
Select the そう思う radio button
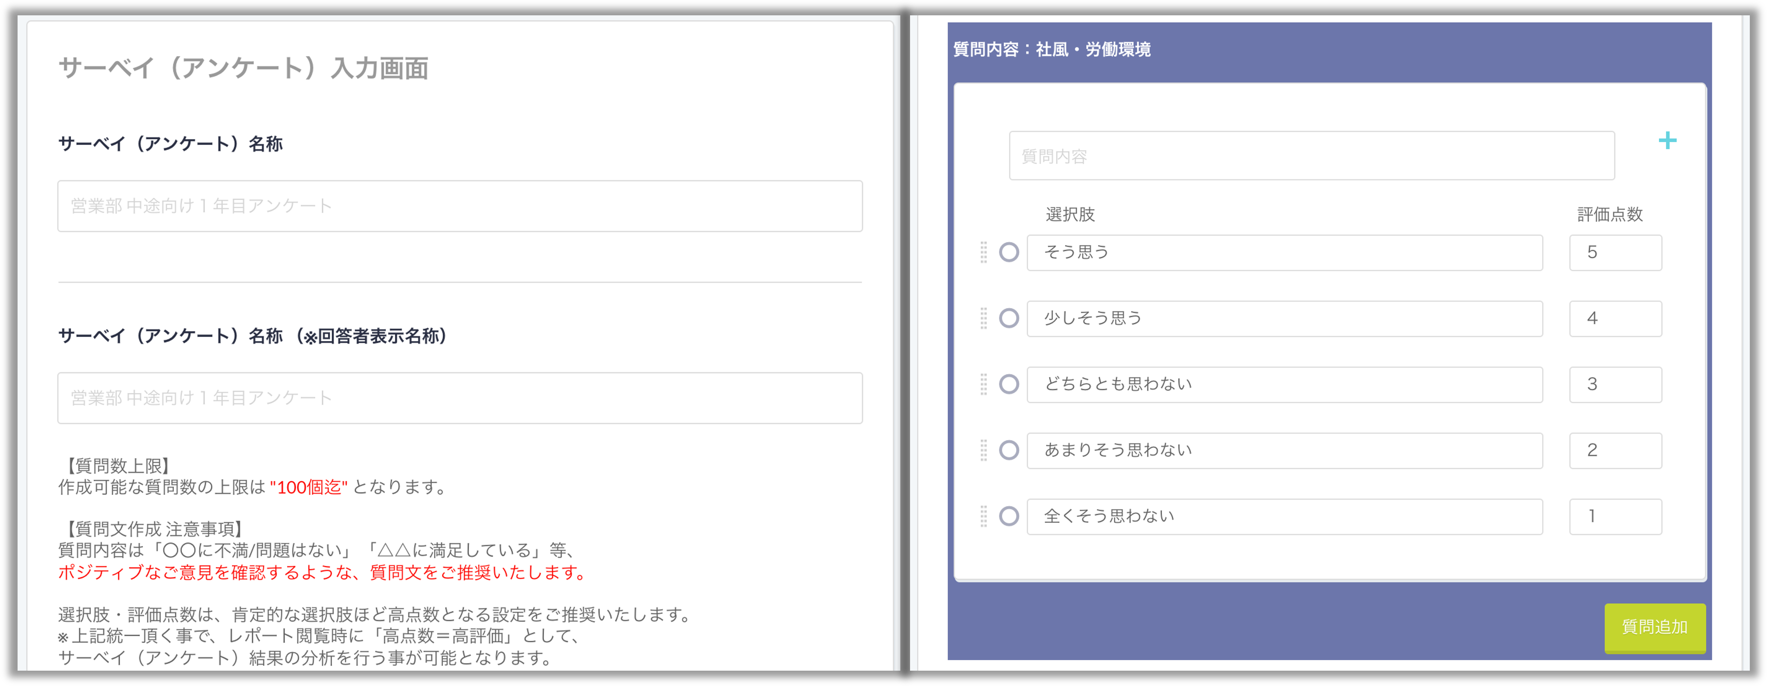coord(1008,252)
